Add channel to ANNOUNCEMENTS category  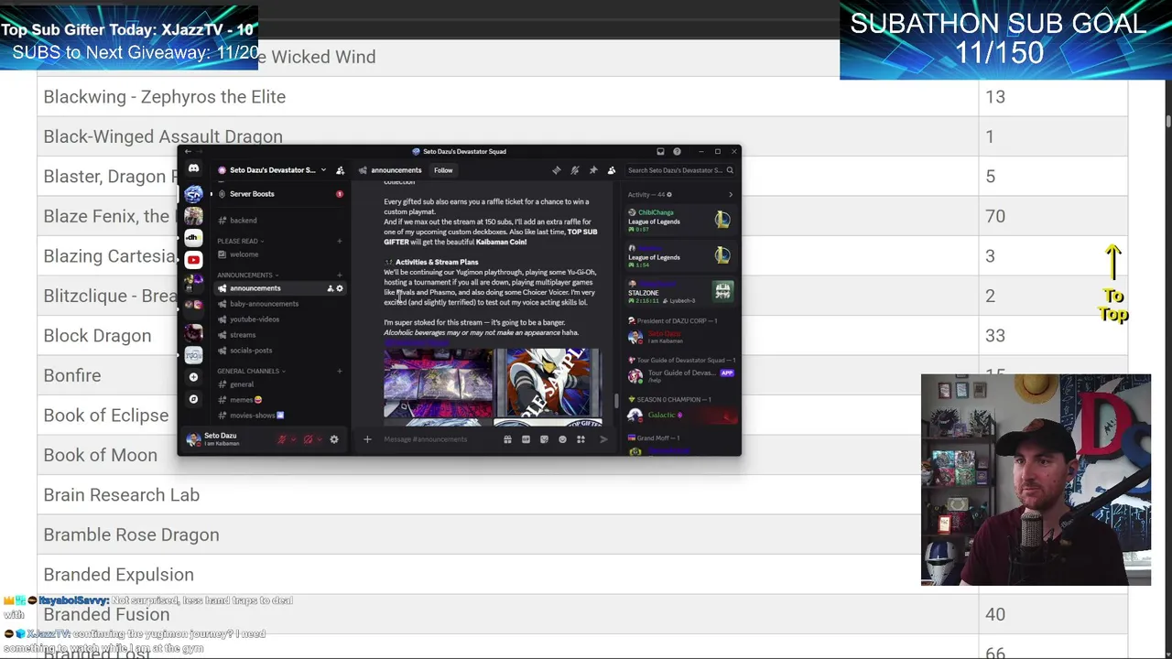tap(340, 275)
